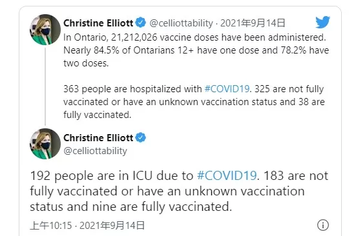356x236 pixels.
Task: Click the verified badge in the lower tweet
Action: tap(141, 137)
